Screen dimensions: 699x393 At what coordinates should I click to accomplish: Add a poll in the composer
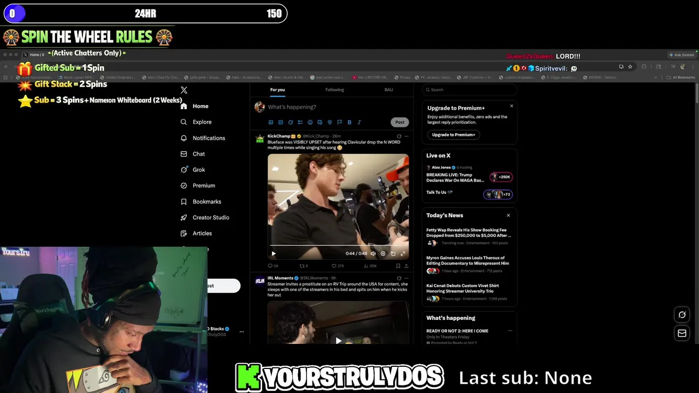300,122
